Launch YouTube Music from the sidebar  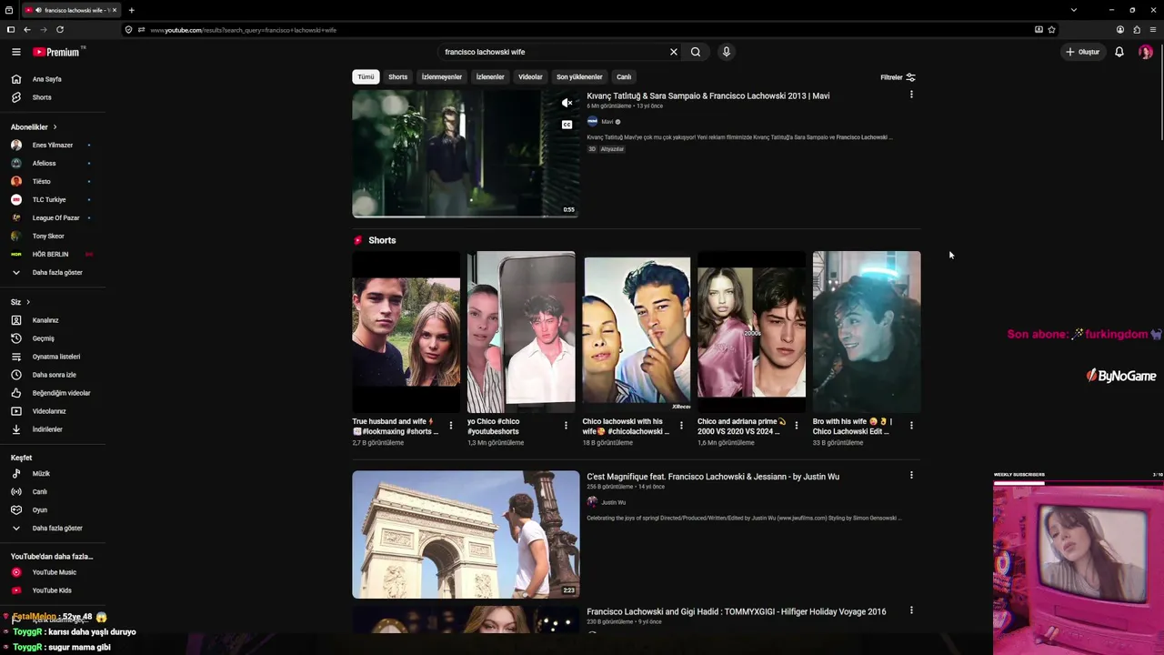(x=53, y=572)
